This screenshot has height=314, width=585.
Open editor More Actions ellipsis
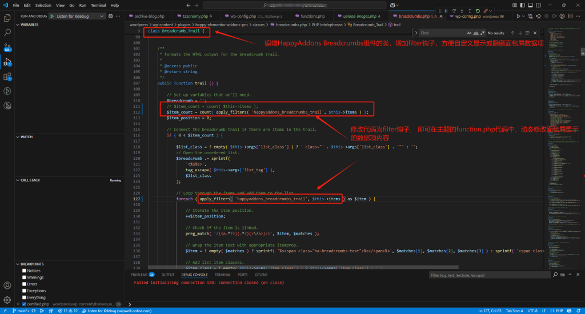tap(578, 16)
